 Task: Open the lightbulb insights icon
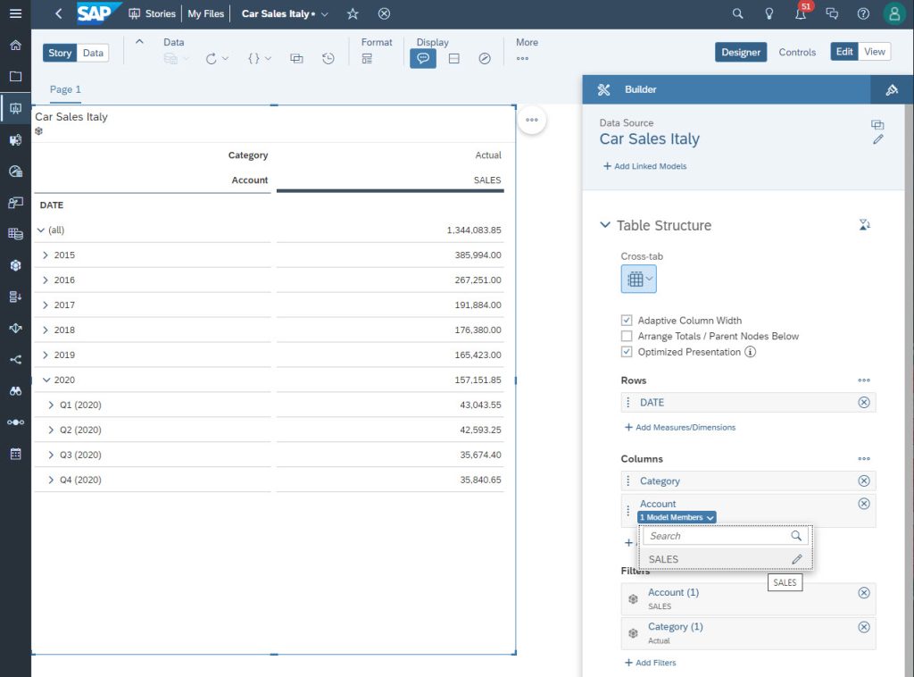coord(769,13)
